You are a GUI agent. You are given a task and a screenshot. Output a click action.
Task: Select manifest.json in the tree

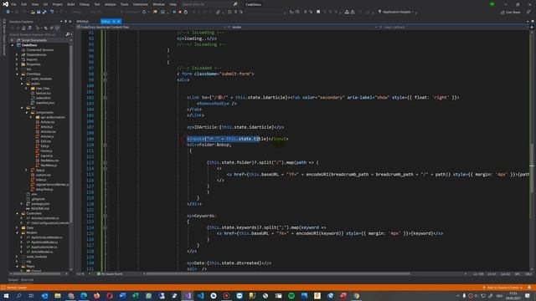click(x=44, y=103)
